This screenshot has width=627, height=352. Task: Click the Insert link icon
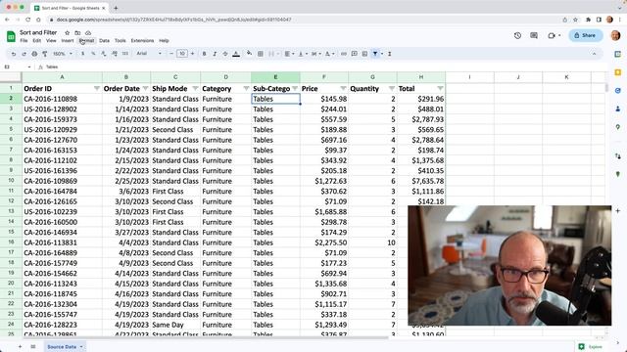tap(344, 54)
